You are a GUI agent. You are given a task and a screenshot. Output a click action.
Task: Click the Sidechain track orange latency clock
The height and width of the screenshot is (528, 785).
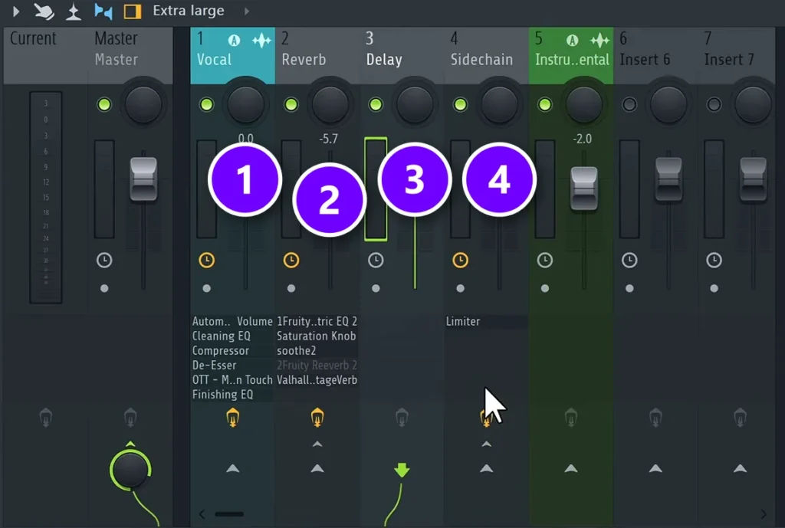[x=460, y=261]
